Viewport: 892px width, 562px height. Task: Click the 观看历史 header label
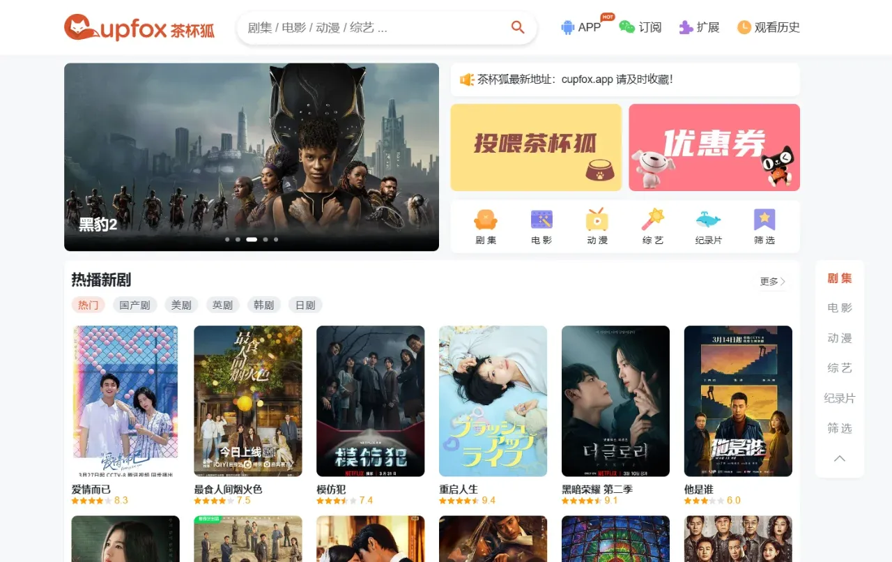777,27
